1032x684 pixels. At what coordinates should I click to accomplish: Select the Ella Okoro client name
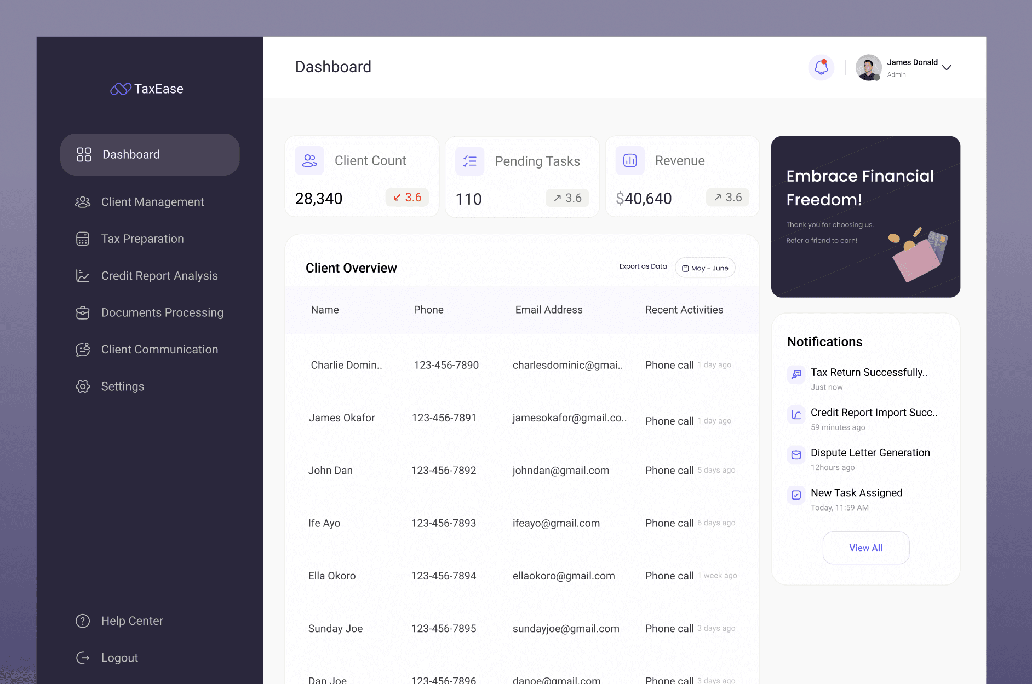pos(332,576)
